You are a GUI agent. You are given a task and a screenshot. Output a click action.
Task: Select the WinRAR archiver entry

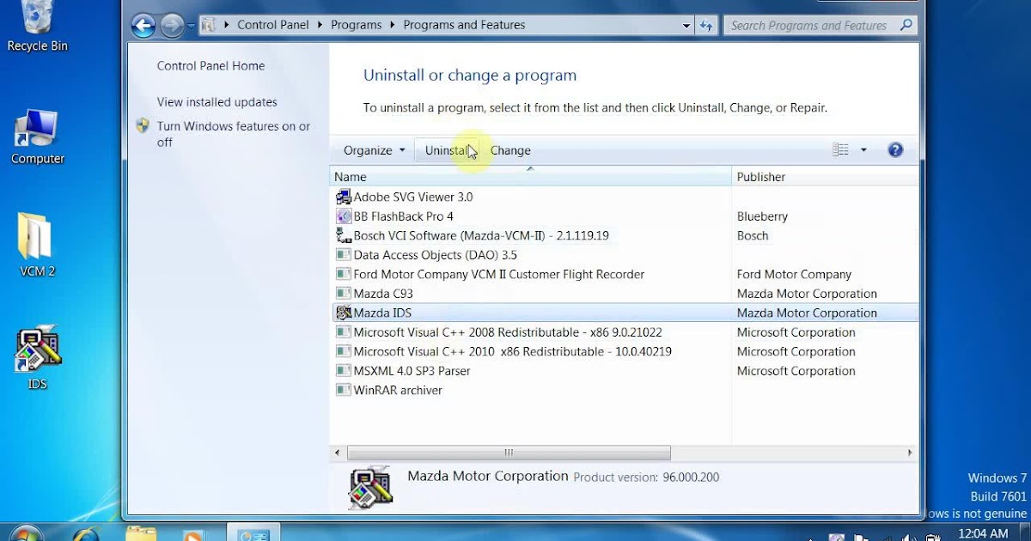pyautogui.click(x=398, y=390)
